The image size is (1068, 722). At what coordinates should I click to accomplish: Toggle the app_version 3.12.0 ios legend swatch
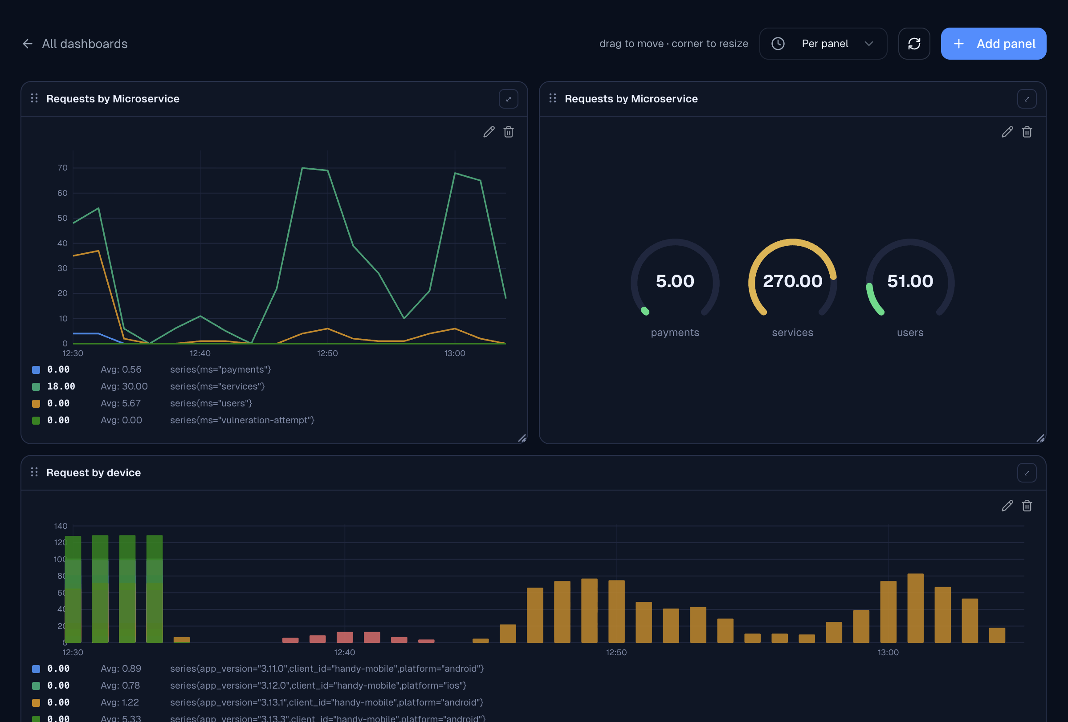[x=36, y=686]
